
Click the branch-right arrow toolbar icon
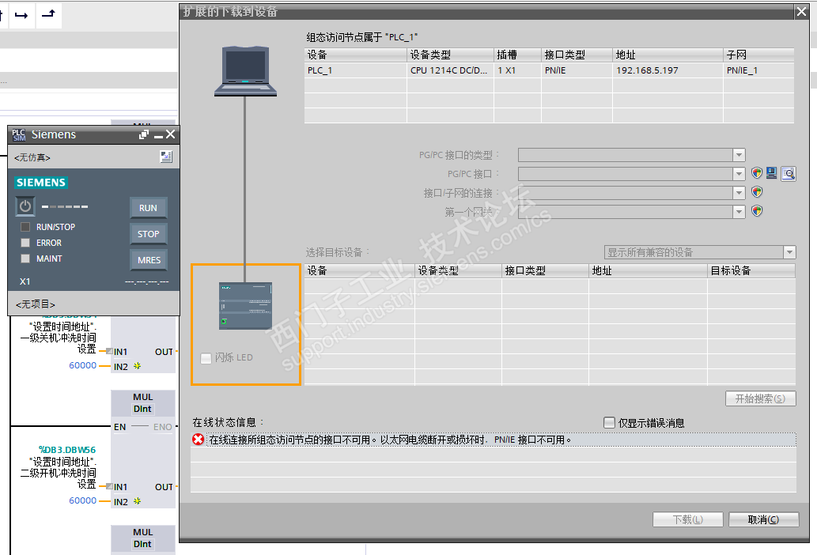pyautogui.click(x=21, y=15)
